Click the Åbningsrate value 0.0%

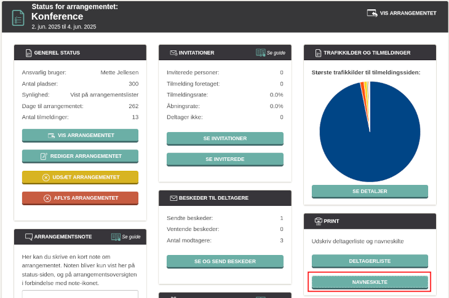click(276, 106)
